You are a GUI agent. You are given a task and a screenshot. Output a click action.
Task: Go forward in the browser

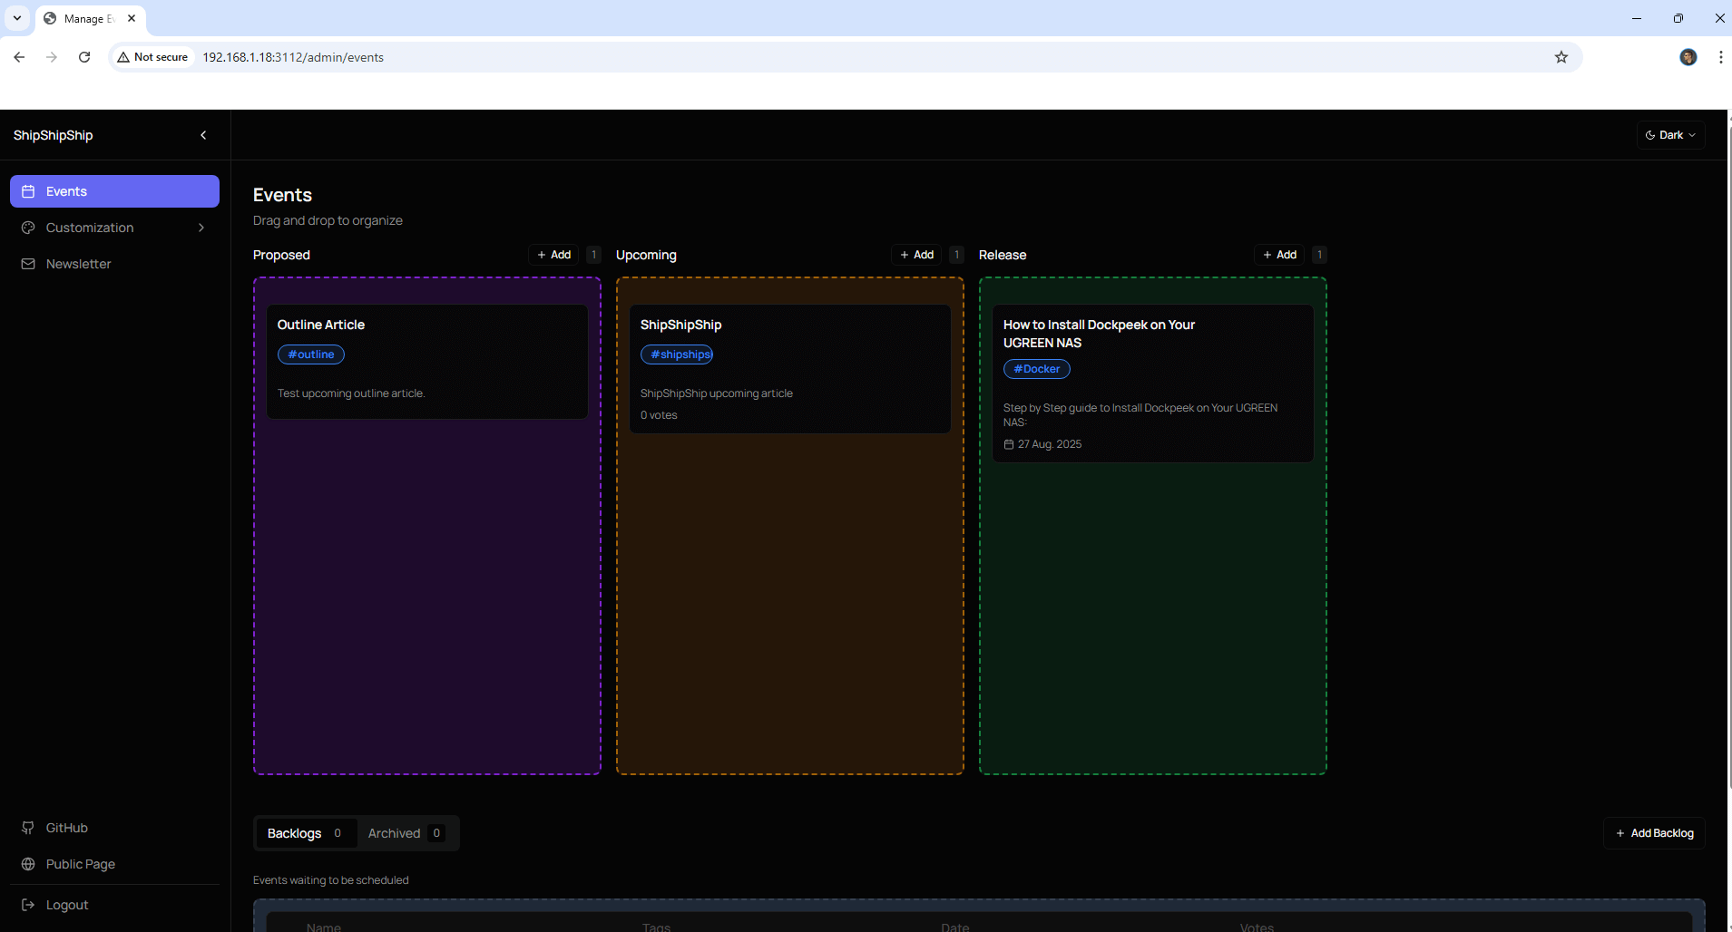pyautogui.click(x=52, y=57)
